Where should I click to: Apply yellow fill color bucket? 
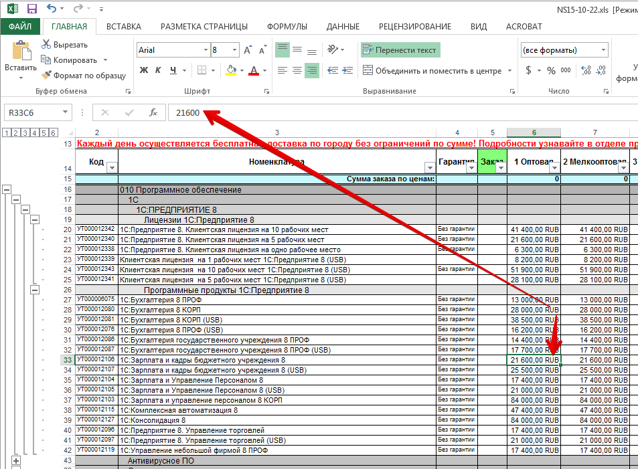[x=231, y=70]
